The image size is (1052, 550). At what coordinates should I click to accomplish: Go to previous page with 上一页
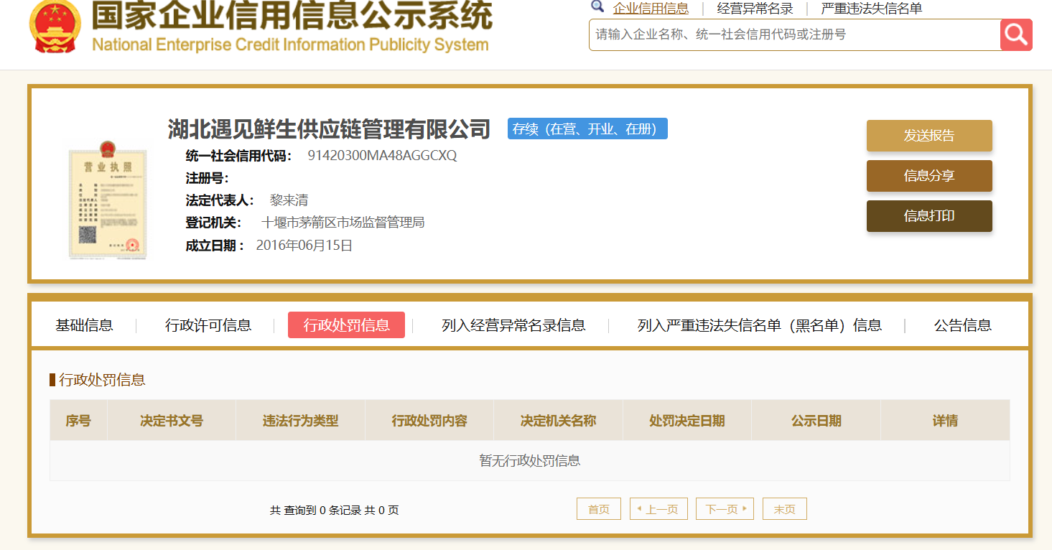658,509
